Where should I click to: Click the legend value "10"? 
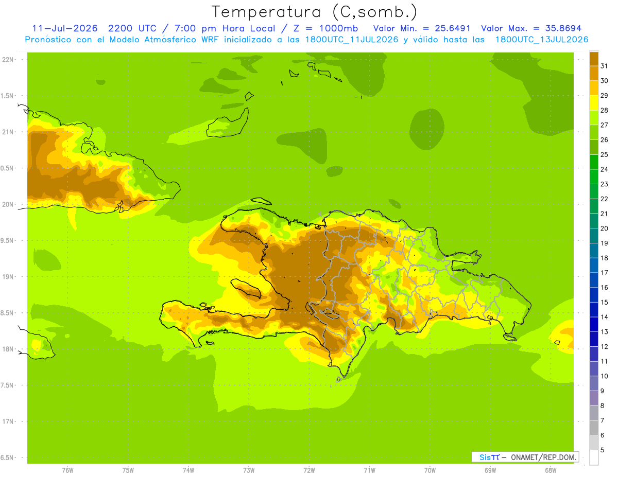pos(605,376)
